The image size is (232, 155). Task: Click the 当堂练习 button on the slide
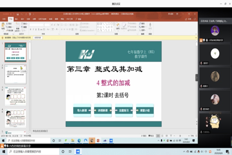[124, 110]
